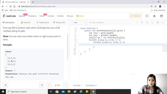
Task: Toggle the Autocomplete option
Action: pos(97,22)
